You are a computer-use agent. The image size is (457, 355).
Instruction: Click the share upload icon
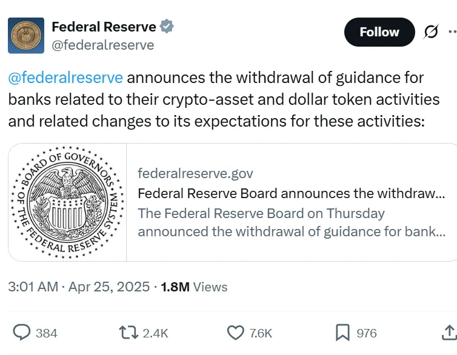[449, 333]
